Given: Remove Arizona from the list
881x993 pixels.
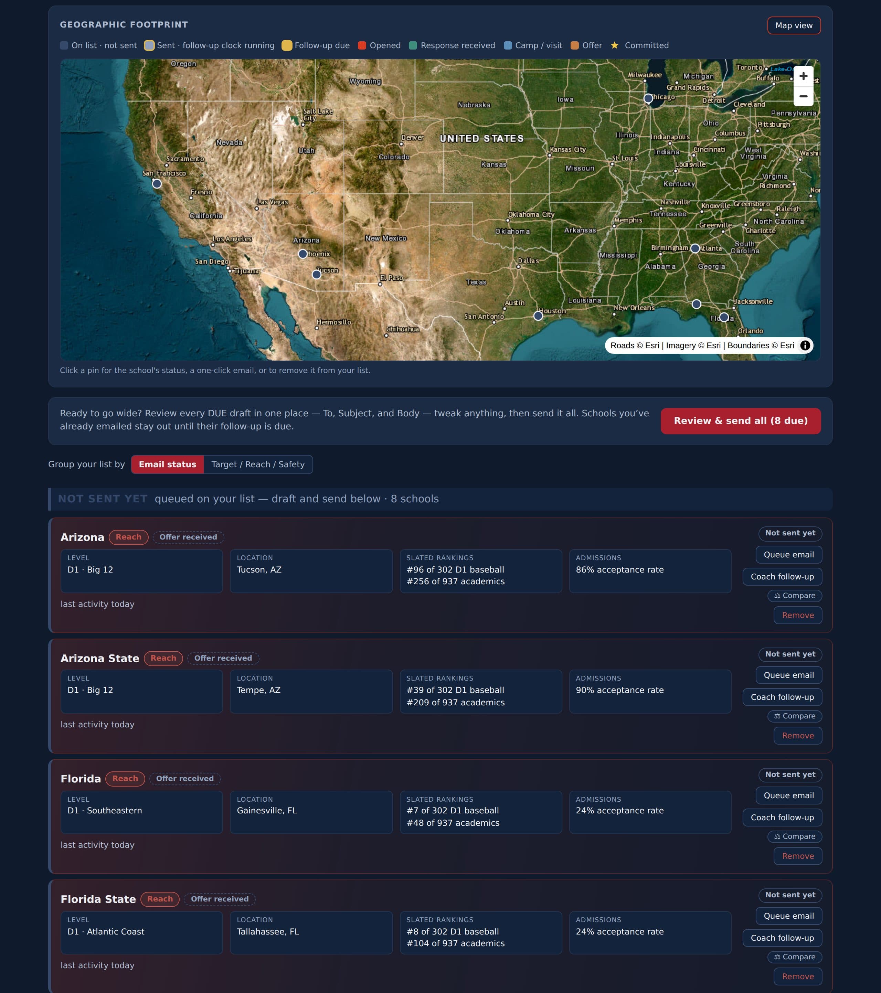Looking at the screenshot, I should [798, 615].
